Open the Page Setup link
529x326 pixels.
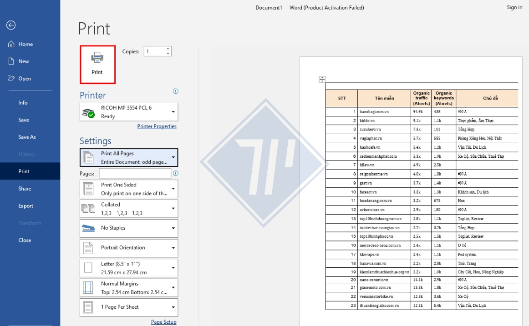pyautogui.click(x=163, y=322)
